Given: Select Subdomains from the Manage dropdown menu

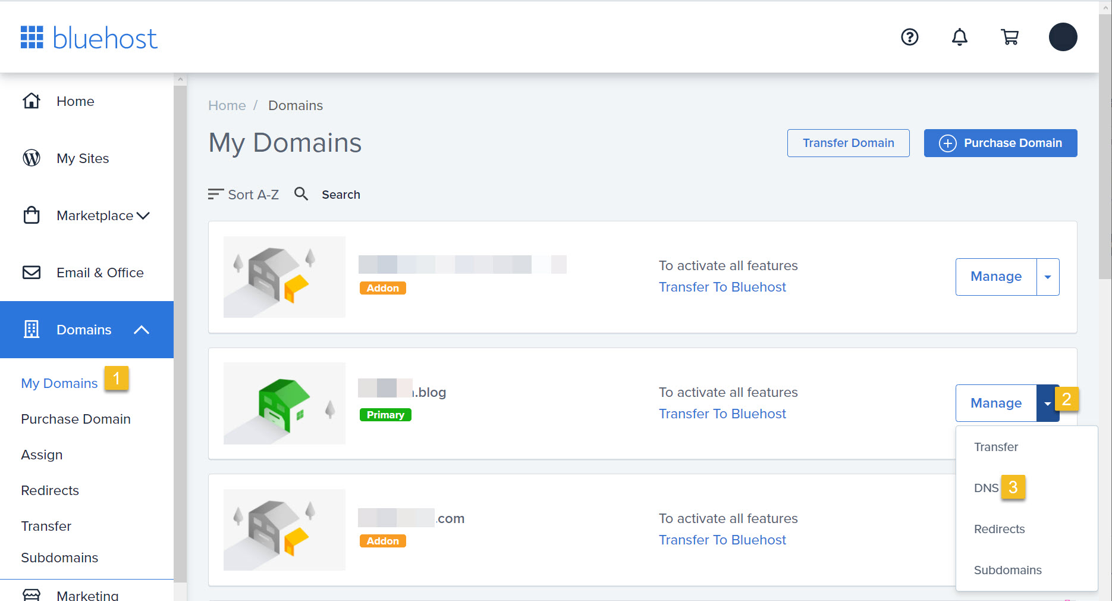Looking at the screenshot, I should [x=1008, y=570].
